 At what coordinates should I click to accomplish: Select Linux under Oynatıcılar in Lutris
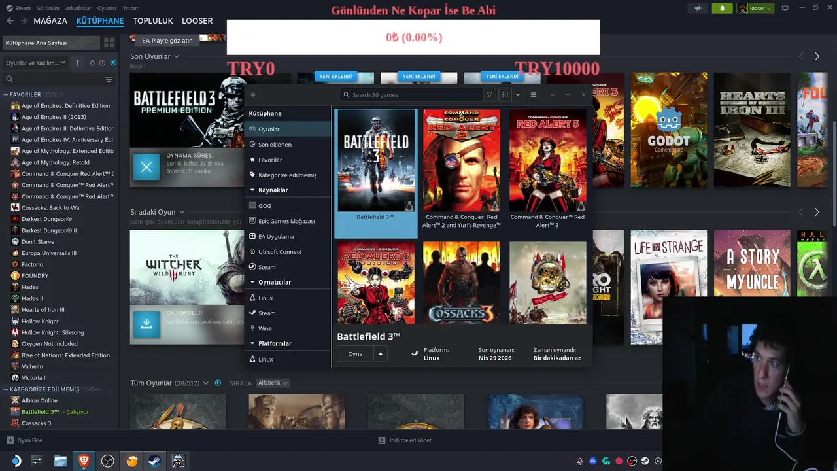(x=288, y=298)
